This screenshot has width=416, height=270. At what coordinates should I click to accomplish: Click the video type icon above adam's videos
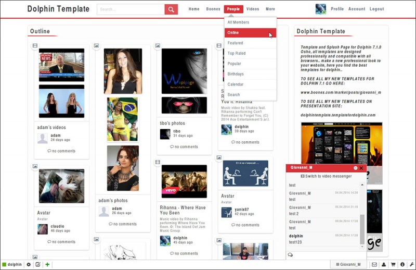(x=35, y=46)
